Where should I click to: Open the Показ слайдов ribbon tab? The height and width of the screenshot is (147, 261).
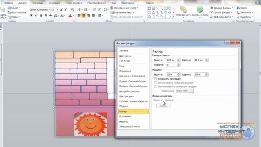tap(73, 3)
